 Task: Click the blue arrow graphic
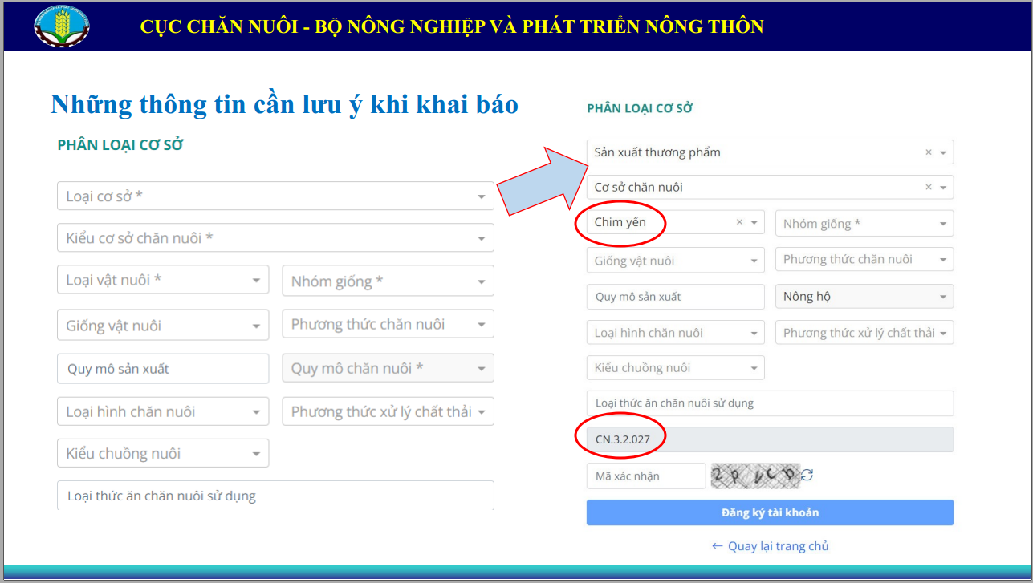pyautogui.click(x=542, y=182)
